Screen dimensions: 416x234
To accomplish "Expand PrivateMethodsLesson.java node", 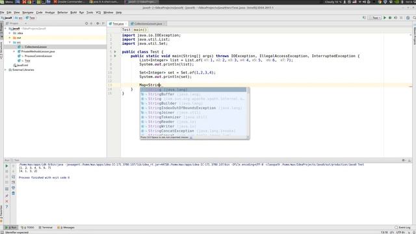I will (14, 51).
